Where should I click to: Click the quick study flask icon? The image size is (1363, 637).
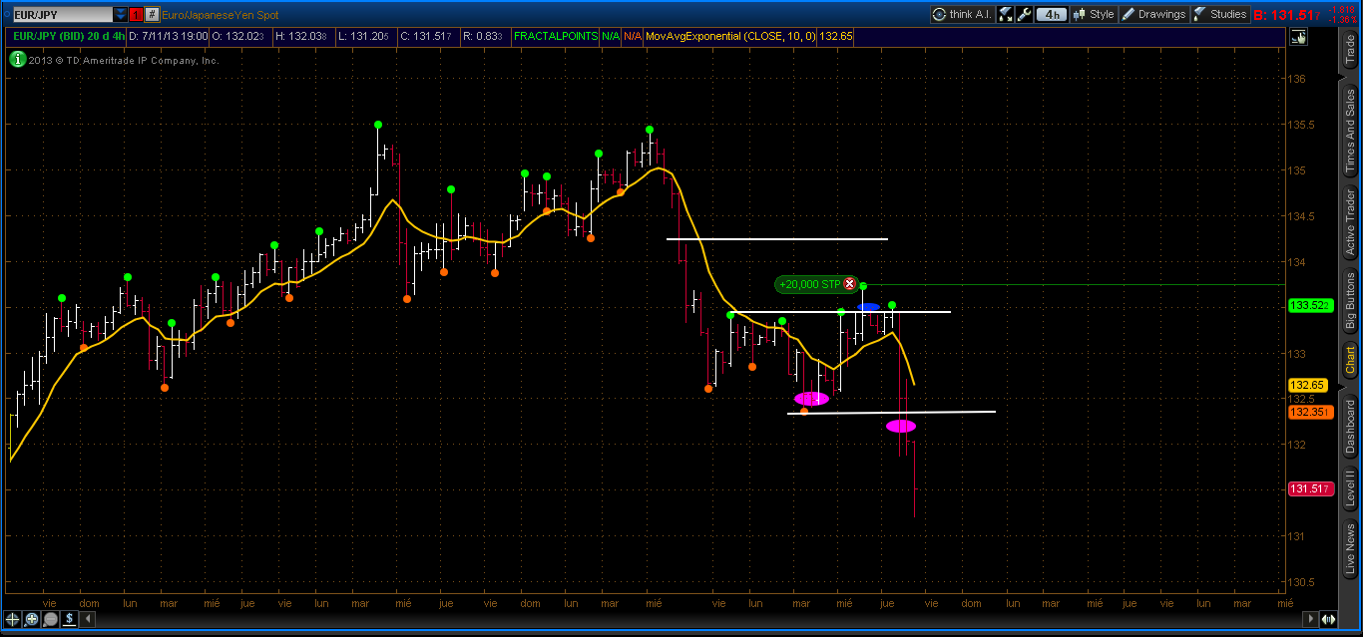click(1005, 14)
